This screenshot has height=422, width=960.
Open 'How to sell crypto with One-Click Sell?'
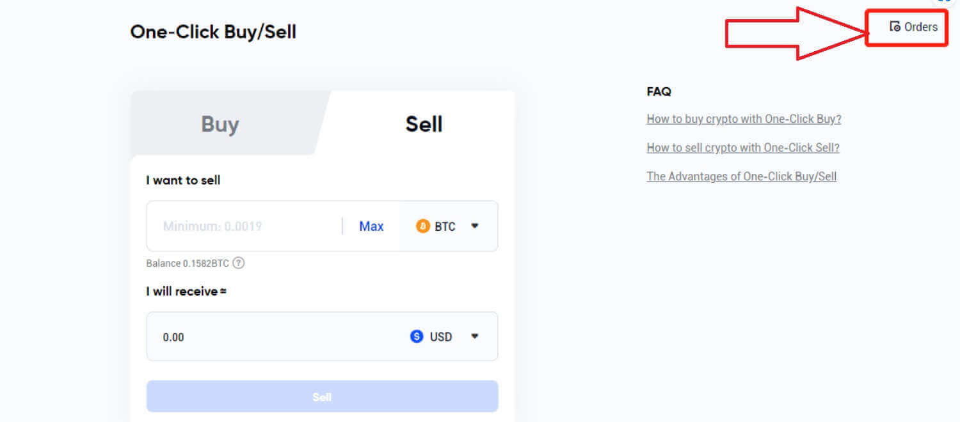(743, 148)
